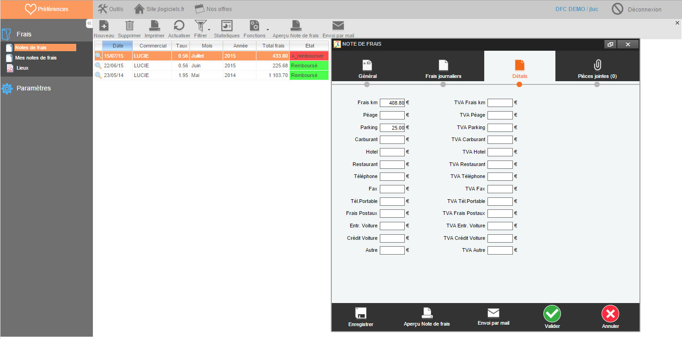This screenshot has width=682, height=339.
Task: Click the Fonctions gear icon
Action: tap(254, 25)
